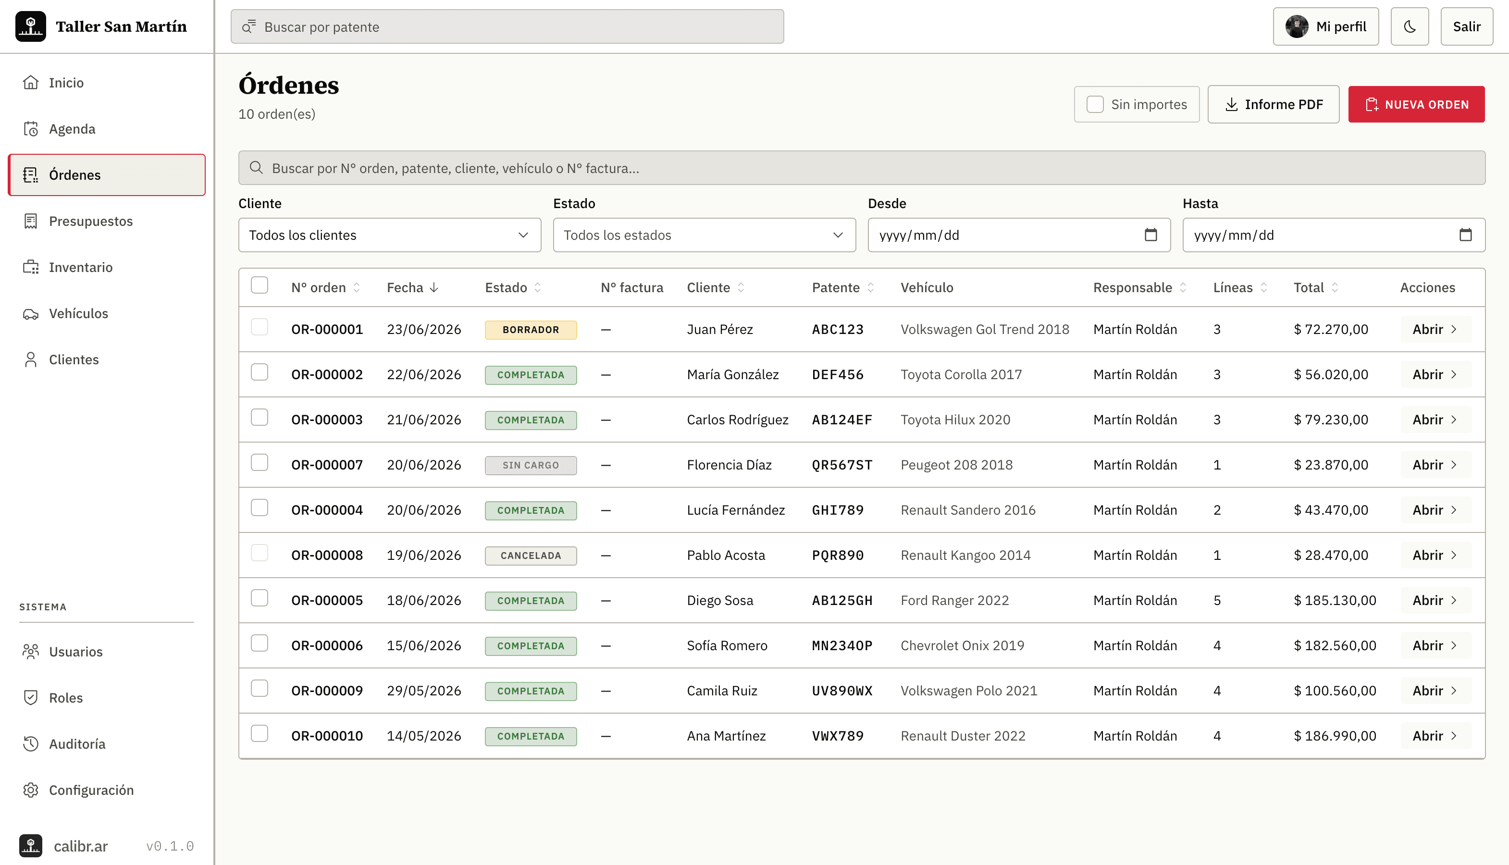Focus the Buscar por patente field

pyautogui.click(x=507, y=26)
